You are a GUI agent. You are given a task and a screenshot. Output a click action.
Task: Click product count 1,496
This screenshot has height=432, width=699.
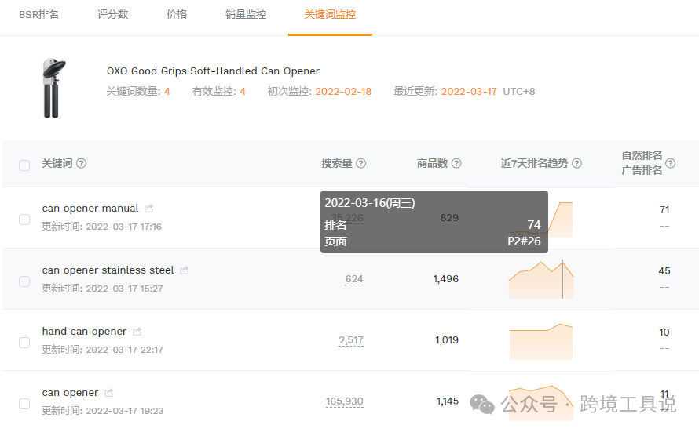(446, 279)
